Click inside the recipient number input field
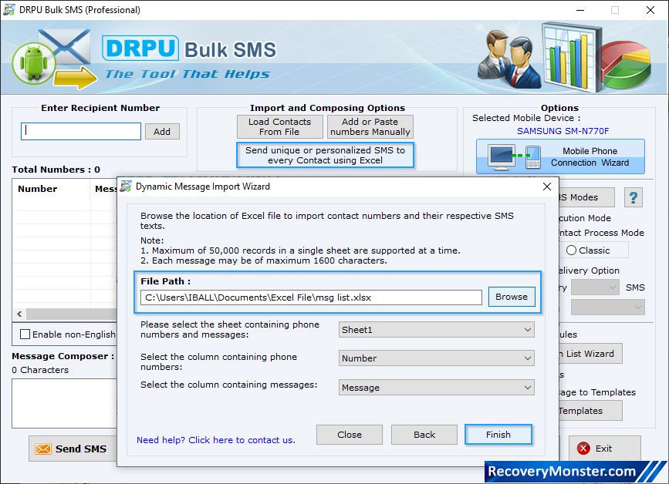 80,131
